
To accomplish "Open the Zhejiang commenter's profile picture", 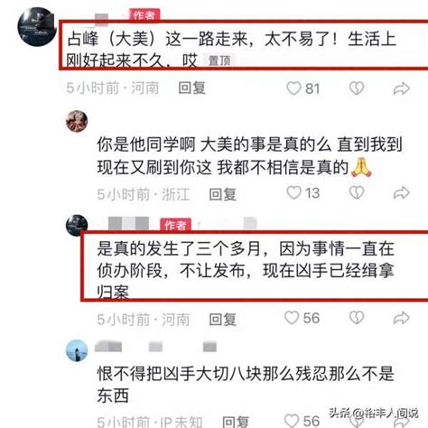I will click(77, 121).
